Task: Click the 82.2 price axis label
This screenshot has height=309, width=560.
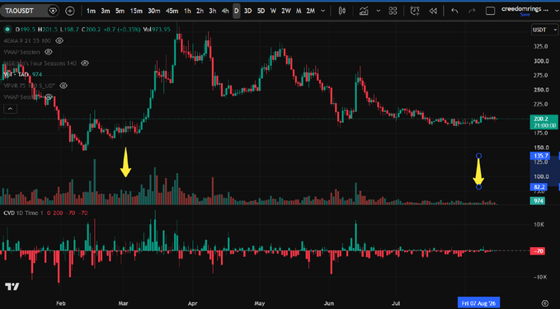Action: pyautogui.click(x=539, y=187)
